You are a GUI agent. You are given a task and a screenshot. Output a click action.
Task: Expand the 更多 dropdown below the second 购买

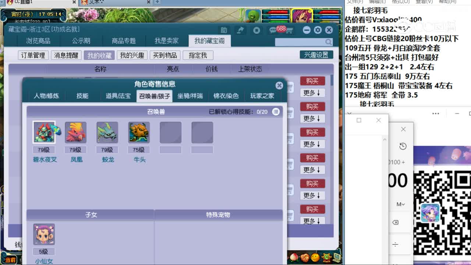312,119
